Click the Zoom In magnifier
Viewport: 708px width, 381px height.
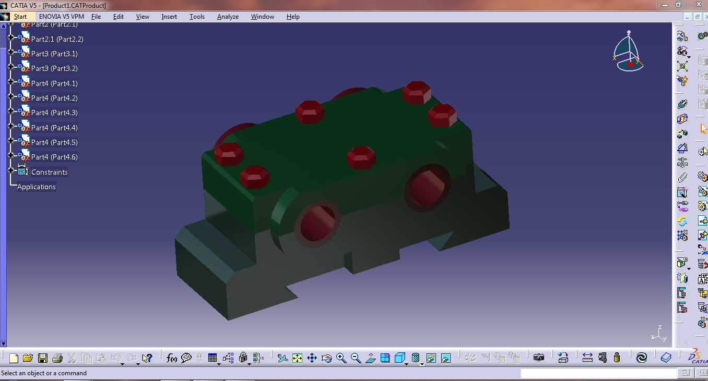coord(341,358)
